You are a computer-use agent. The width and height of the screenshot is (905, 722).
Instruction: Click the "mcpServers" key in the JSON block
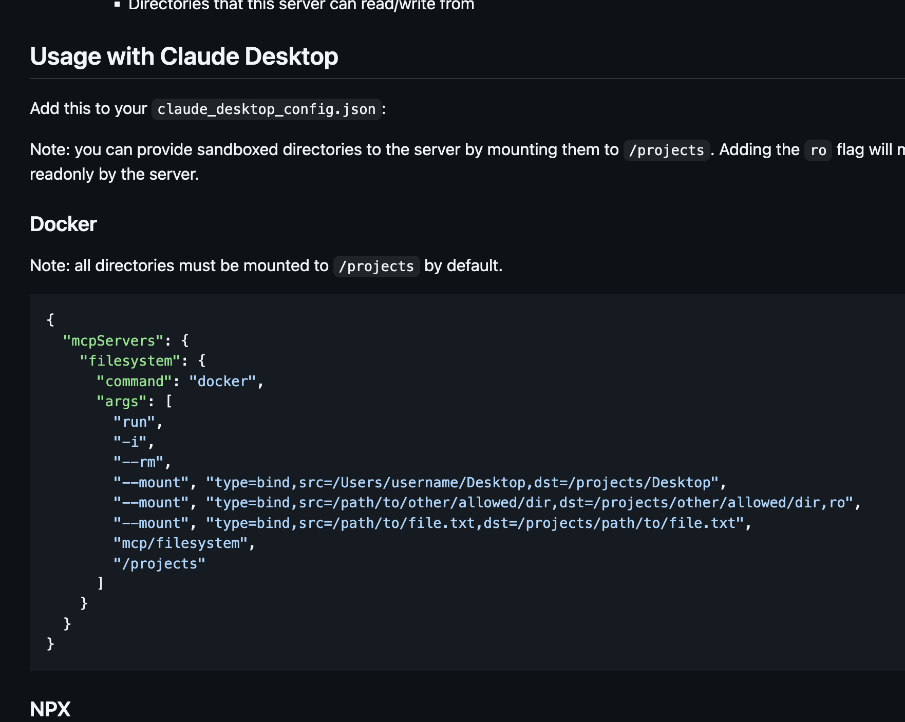coord(113,340)
